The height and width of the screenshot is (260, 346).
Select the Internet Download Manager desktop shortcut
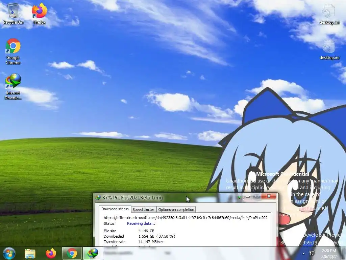(13, 87)
